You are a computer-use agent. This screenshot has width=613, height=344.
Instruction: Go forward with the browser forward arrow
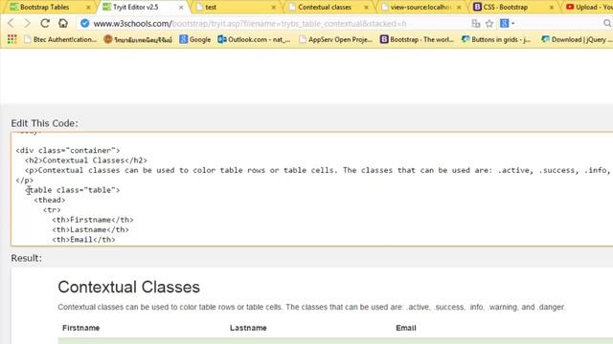[x=28, y=23]
